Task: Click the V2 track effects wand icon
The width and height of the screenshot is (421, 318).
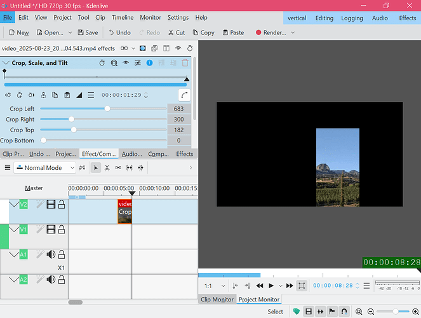Action: pyautogui.click(x=39, y=204)
